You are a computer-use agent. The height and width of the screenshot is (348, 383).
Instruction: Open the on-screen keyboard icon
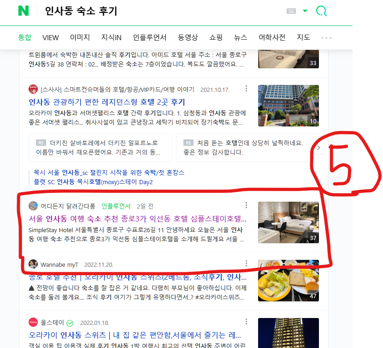point(291,11)
